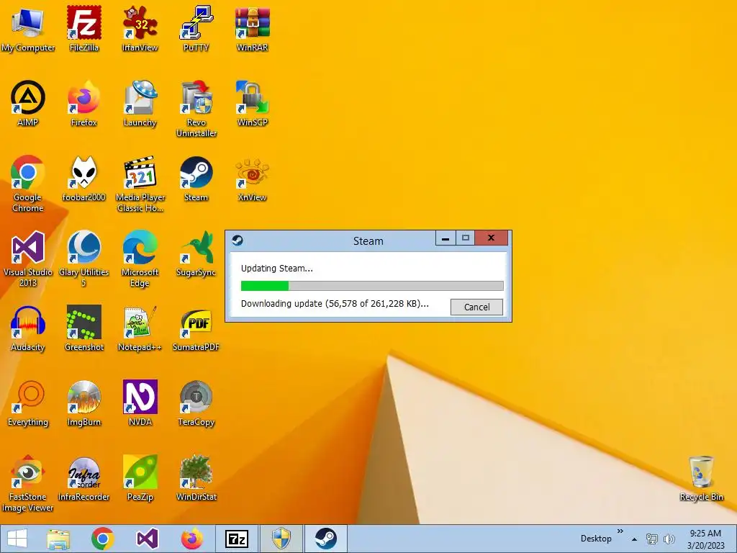Select the PuTTY desktop shortcut
The image size is (737, 553).
[x=196, y=29]
